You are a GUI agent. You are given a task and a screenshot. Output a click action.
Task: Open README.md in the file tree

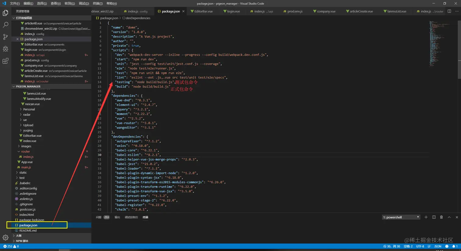28,231
